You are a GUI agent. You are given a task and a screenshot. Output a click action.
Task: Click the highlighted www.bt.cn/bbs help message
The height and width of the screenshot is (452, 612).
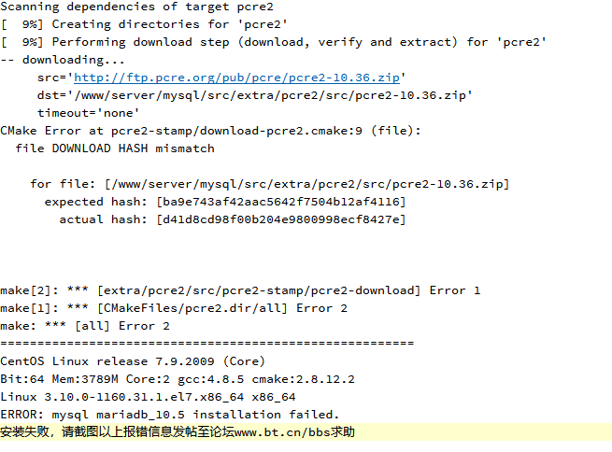pos(178,432)
